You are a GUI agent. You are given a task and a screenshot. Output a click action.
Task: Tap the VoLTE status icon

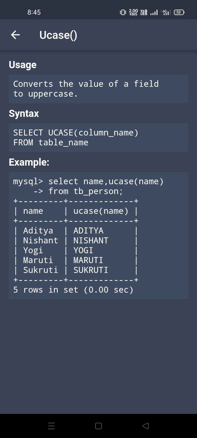point(144,12)
